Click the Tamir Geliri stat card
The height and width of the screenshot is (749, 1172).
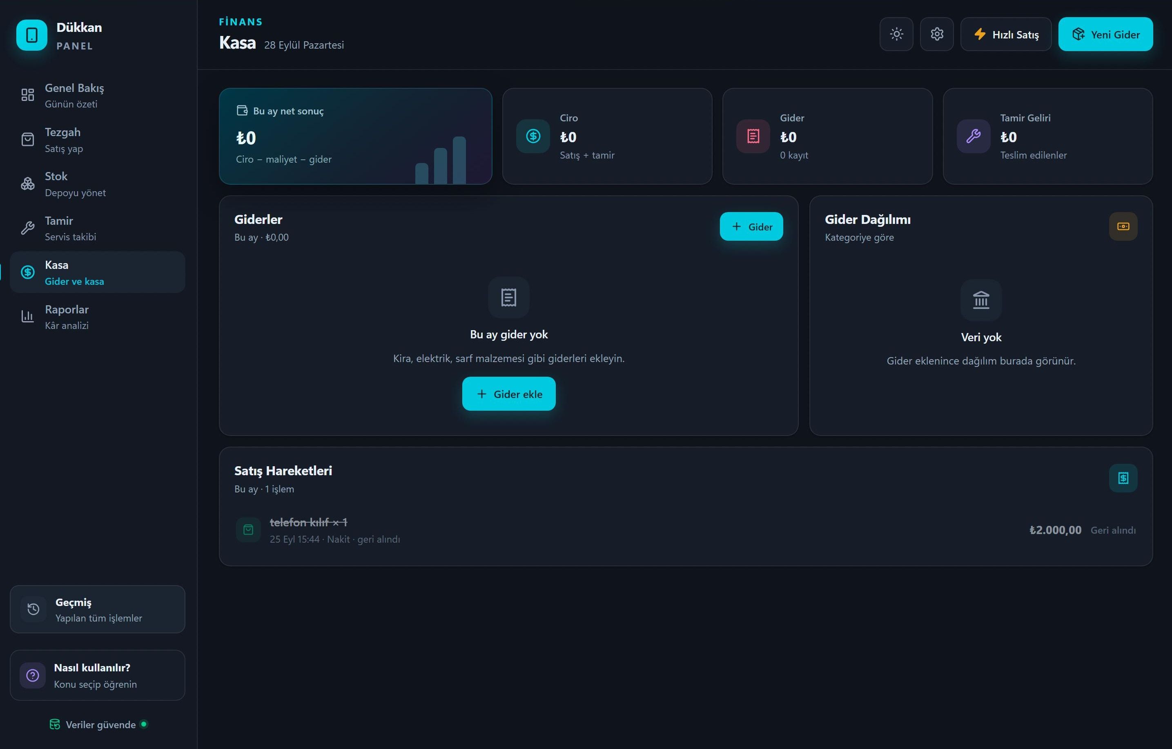click(x=1047, y=136)
